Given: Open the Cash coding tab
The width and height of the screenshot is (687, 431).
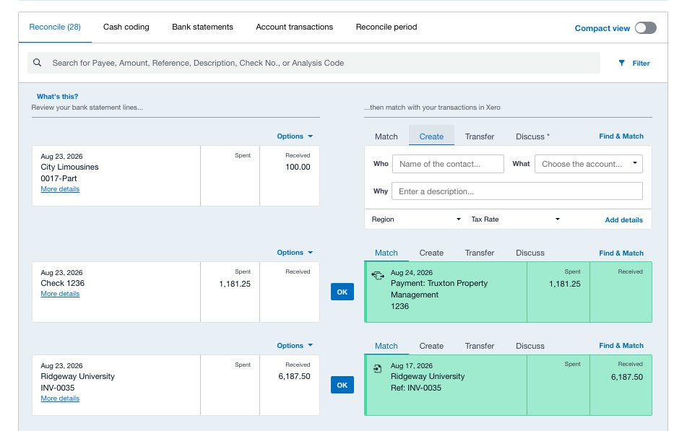Looking at the screenshot, I should 126,27.
